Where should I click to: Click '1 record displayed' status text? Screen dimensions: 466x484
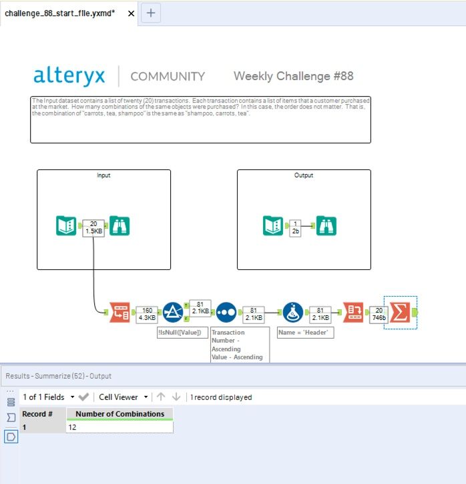(221, 397)
